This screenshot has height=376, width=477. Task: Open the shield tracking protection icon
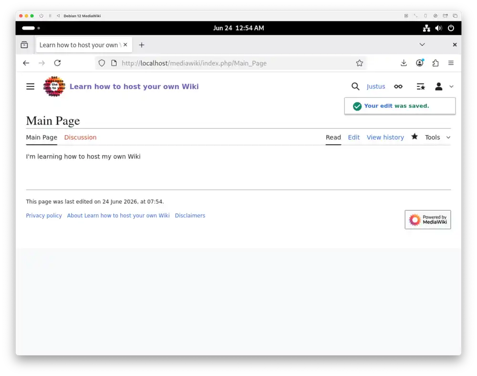(x=102, y=63)
